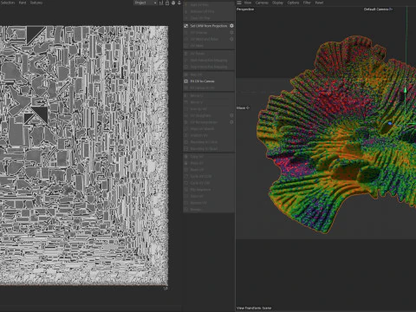The width and height of the screenshot is (416, 312).
Task: Click the UV Straighten command
Action: point(201,115)
